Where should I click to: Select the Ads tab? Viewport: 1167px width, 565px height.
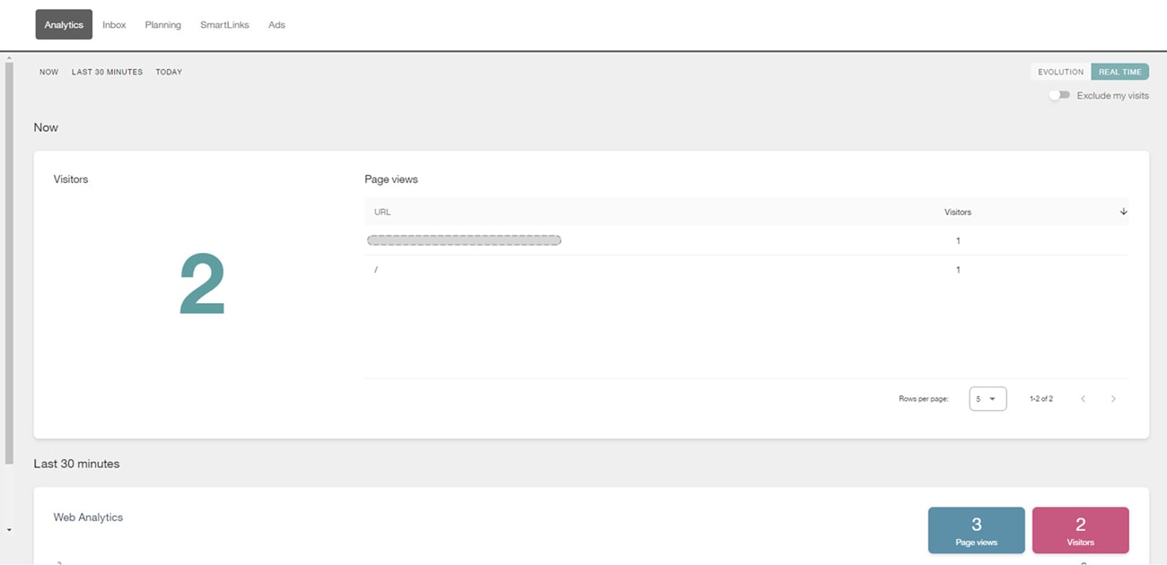(x=276, y=25)
